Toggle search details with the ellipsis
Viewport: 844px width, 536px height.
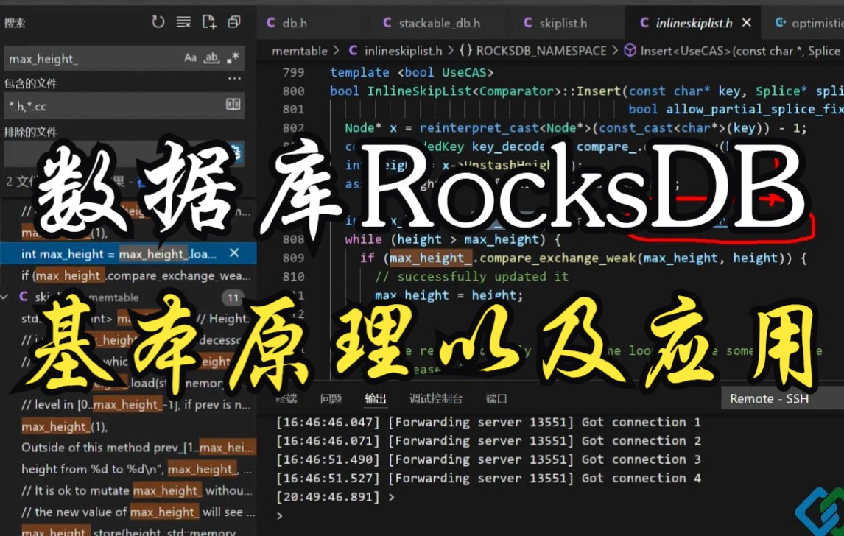[x=234, y=77]
